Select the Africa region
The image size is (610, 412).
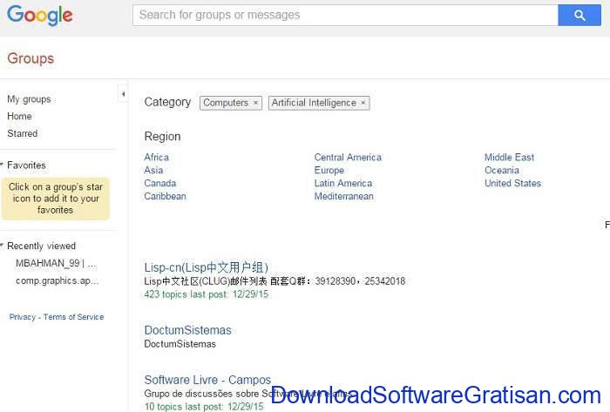(156, 157)
